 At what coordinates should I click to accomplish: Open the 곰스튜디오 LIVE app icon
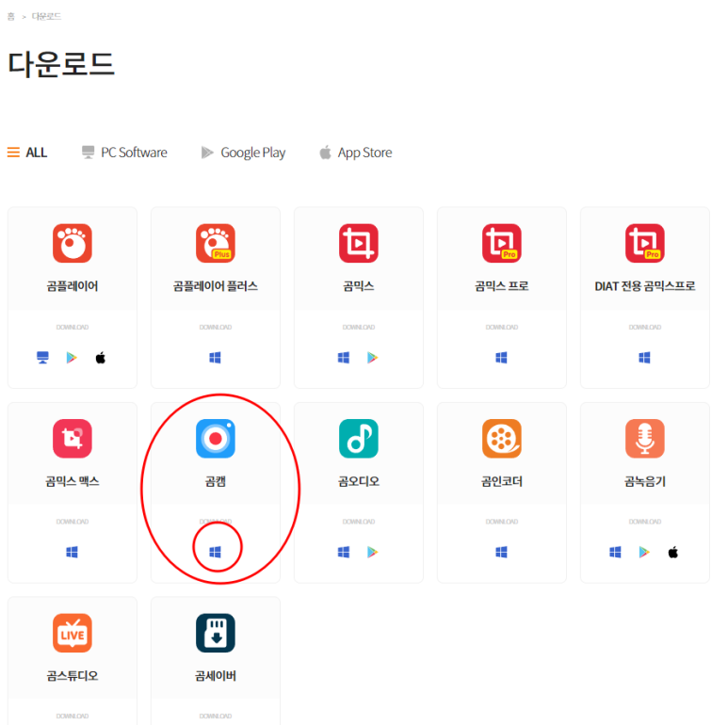pyautogui.click(x=73, y=633)
